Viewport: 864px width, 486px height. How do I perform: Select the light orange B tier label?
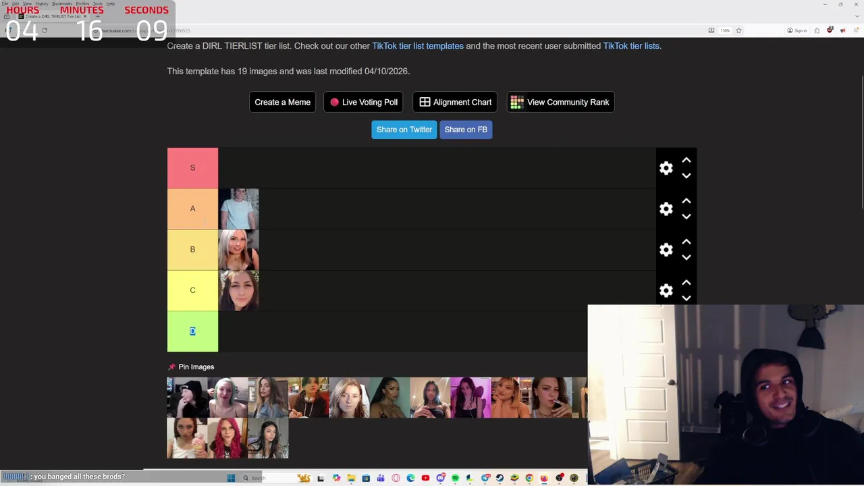coord(192,250)
